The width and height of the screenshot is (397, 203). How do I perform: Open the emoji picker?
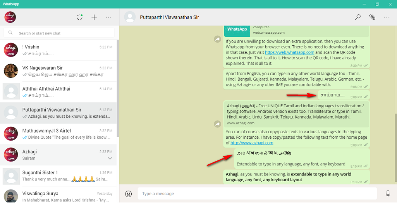(x=129, y=194)
